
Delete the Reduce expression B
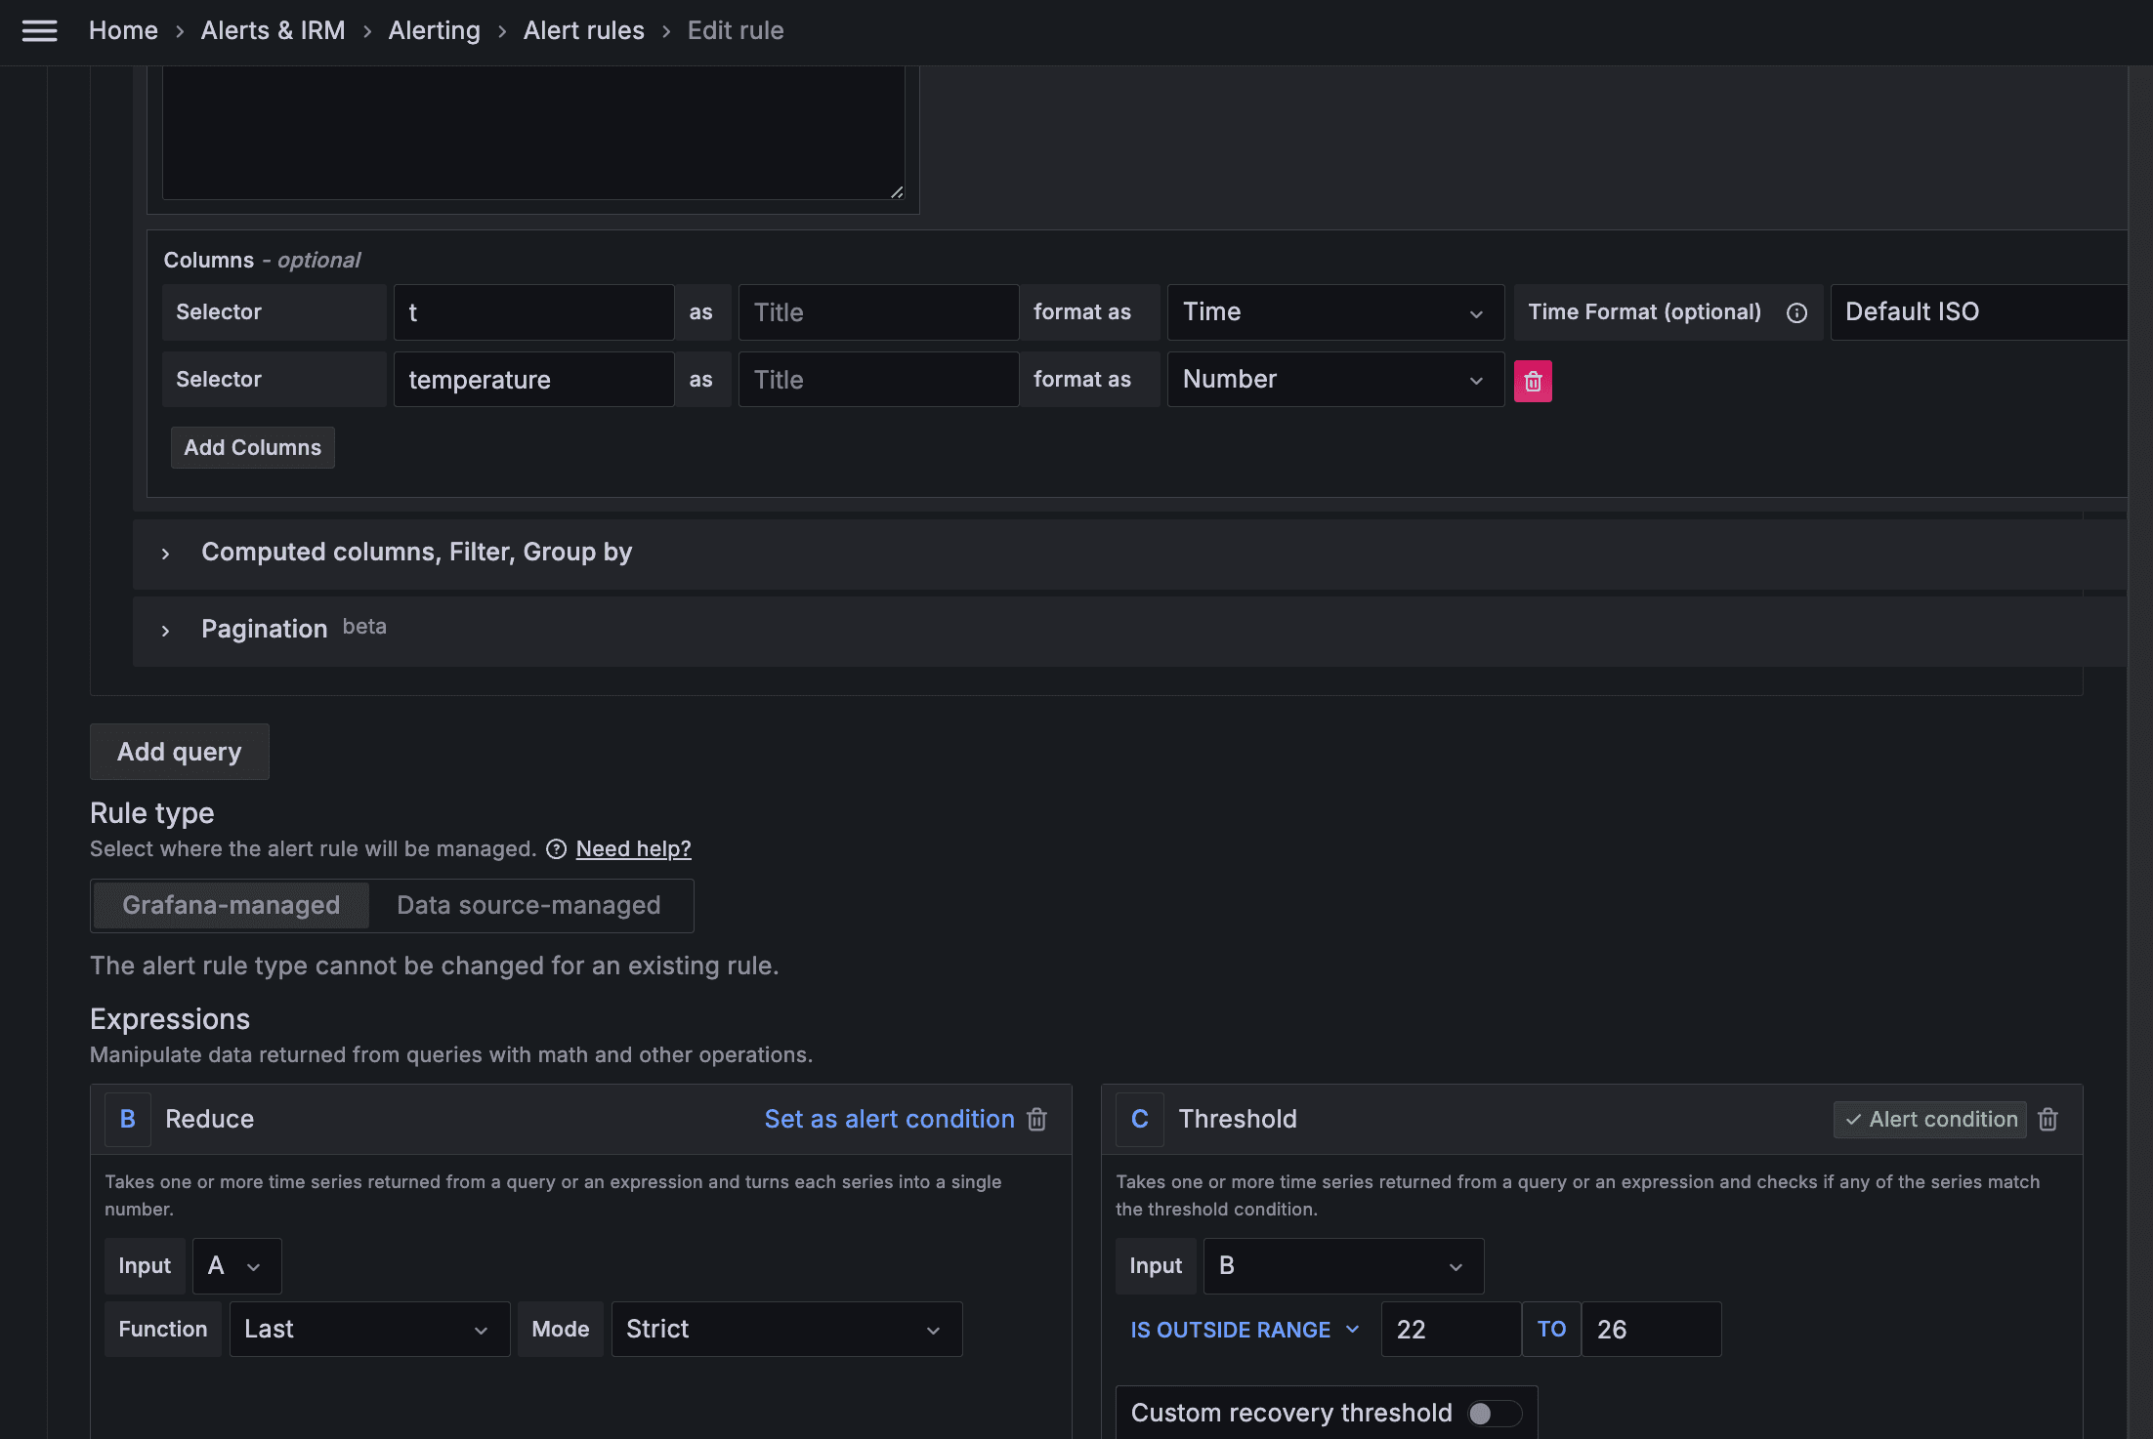point(1037,1119)
